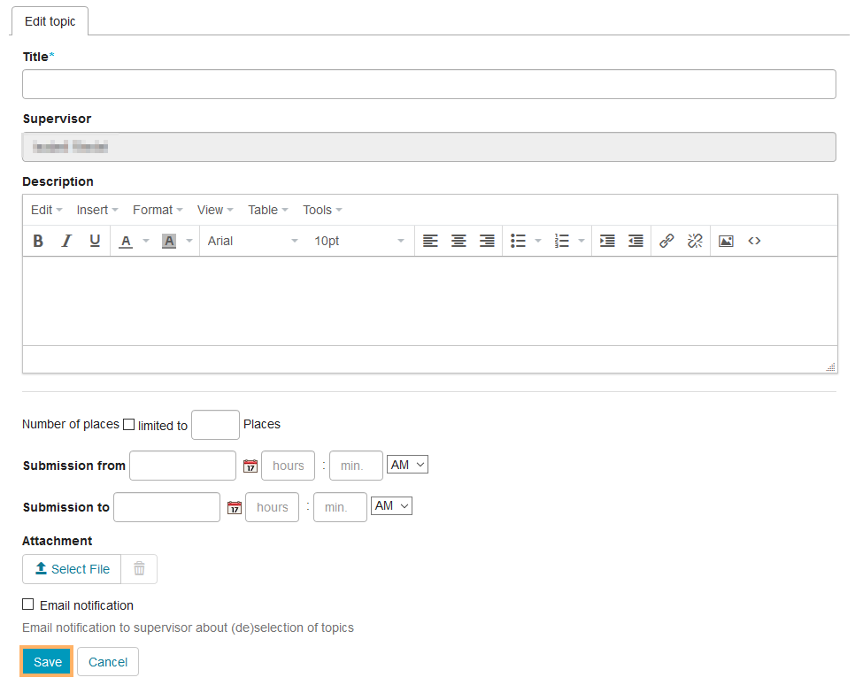
Task: Open the text color picker arrow
Action: click(146, 241)
